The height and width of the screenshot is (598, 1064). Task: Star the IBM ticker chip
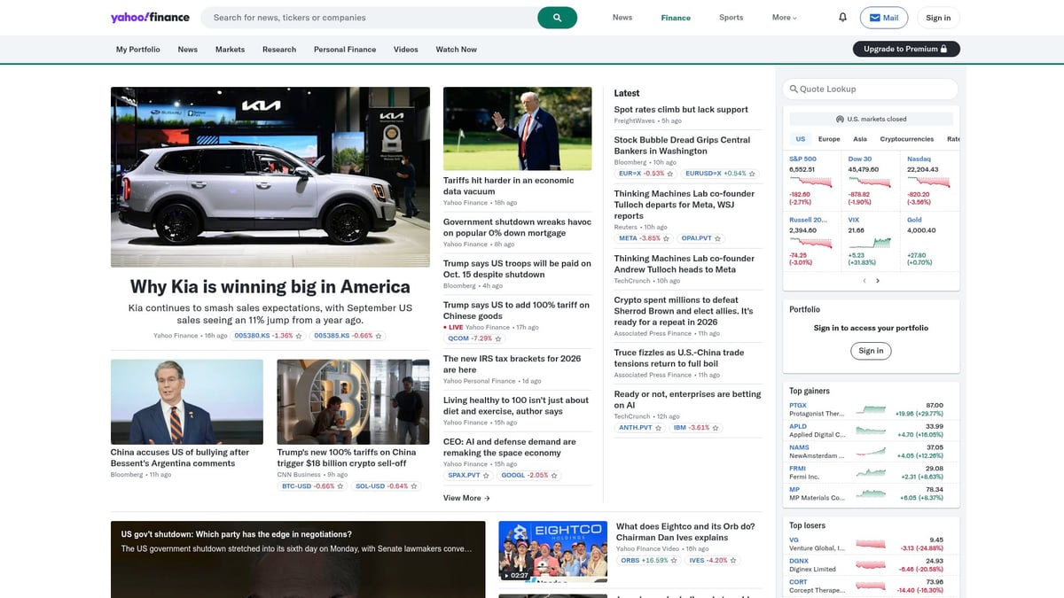716,428
